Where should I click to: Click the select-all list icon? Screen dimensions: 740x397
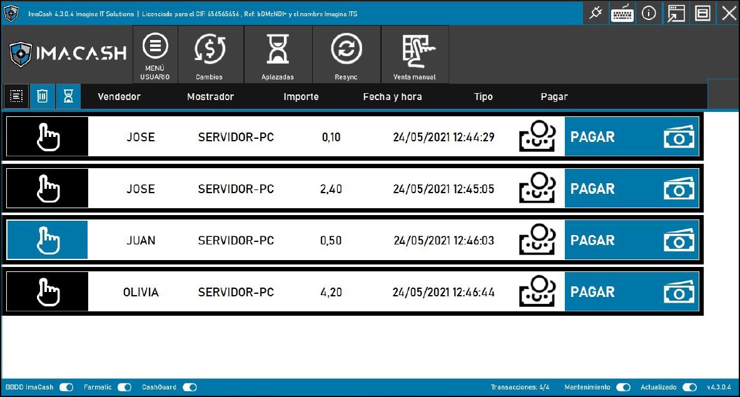(x=16, y=96)
